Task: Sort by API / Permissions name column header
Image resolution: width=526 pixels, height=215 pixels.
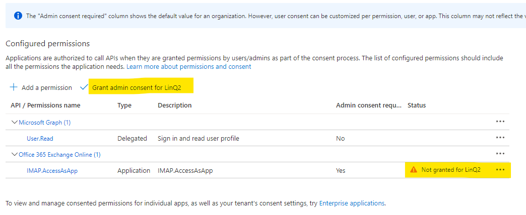Action: click(x=45, y=105)
